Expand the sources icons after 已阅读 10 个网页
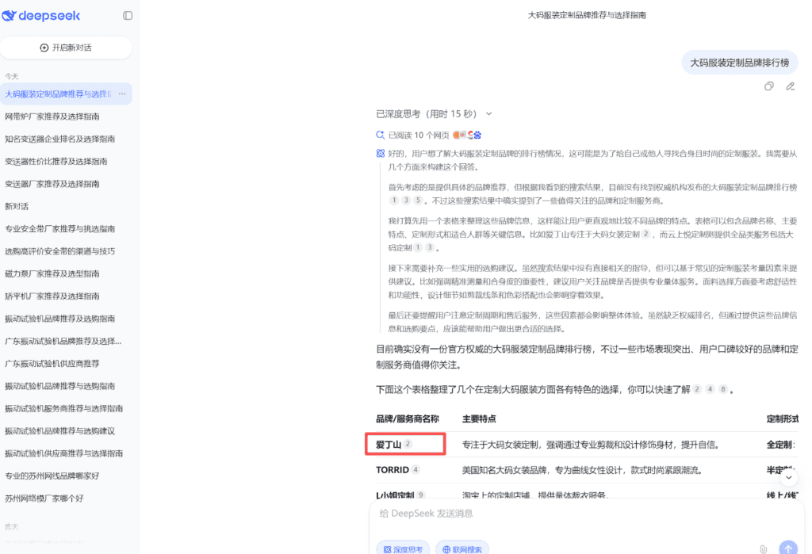This screenshot has height=554, width=812. pyautogui.click(x=468, y=136)
